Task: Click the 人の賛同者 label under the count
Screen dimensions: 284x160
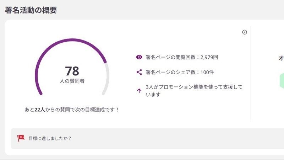Action: coord(72,81)
